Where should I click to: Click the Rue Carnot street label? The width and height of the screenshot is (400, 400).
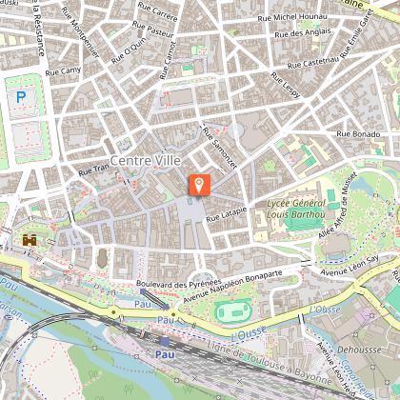pos(168,60)
